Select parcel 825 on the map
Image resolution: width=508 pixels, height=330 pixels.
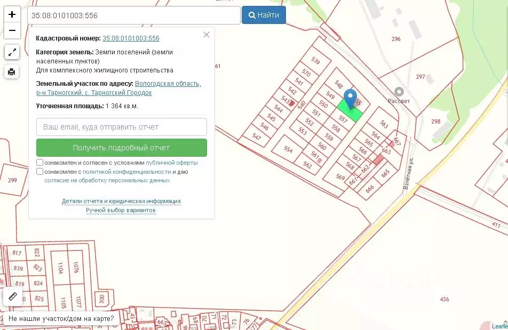tap(39, 299)
